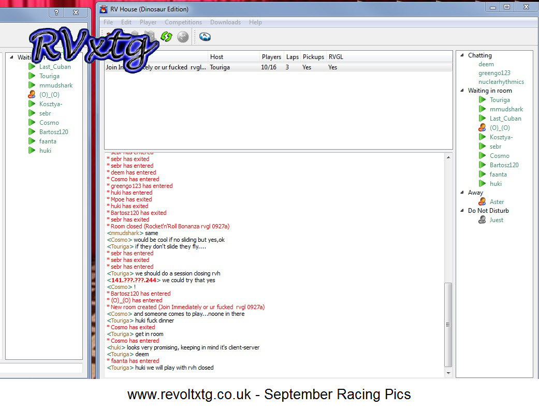
Task: Click Kosztya-'s green arrow icon in the left window
Action: 32,104
